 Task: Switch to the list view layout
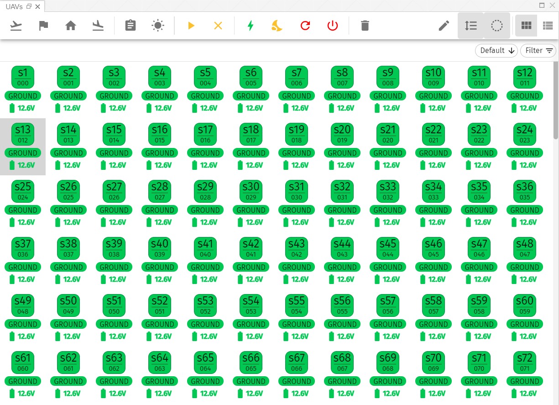(x=548, y=26)
